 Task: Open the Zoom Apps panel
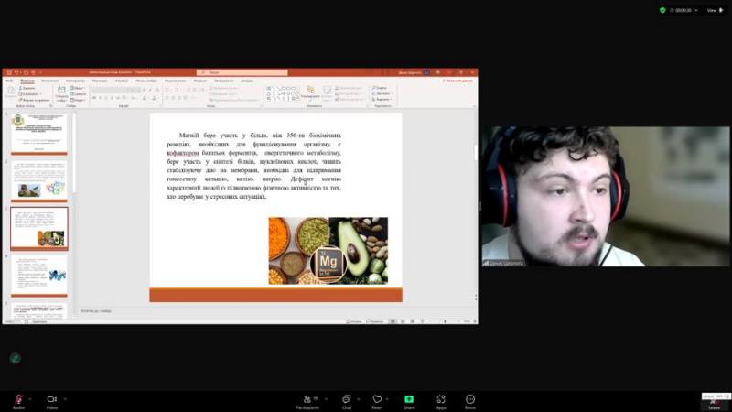pyautogui.click(x=441, y=401)
